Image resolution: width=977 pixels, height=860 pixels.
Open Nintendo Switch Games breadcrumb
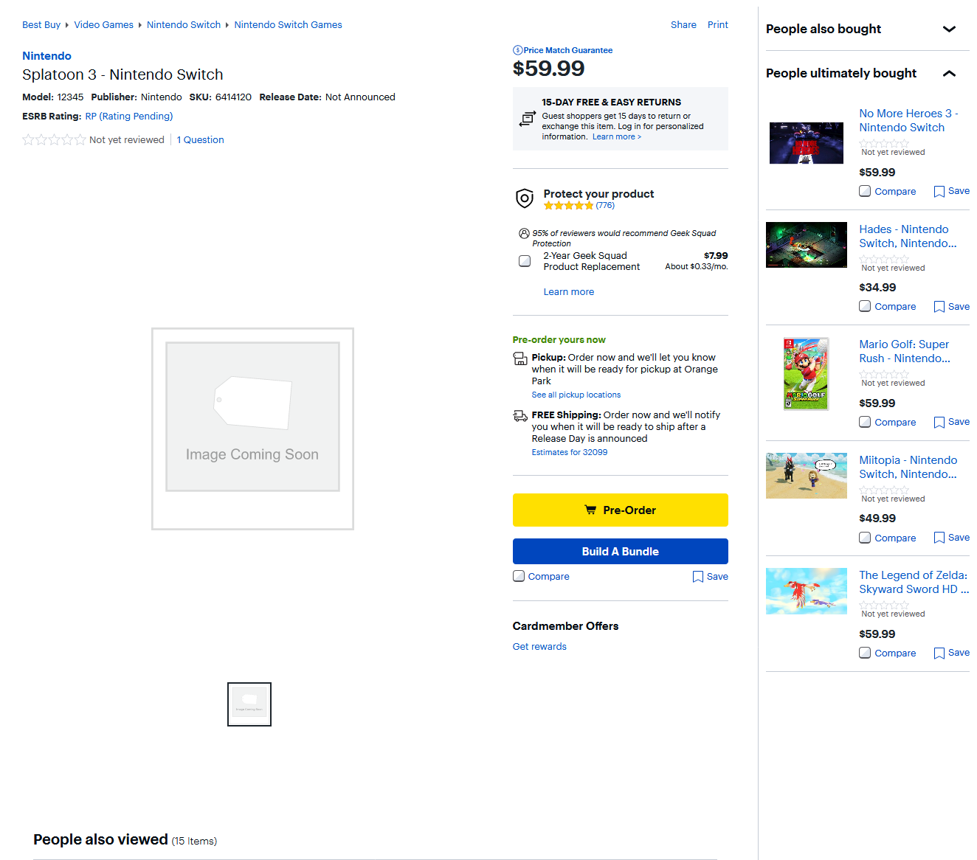288,25
